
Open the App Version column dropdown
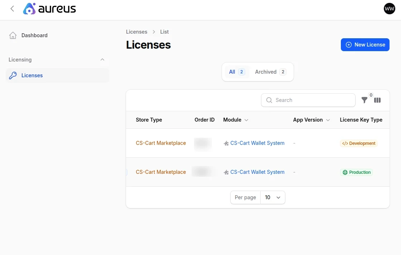point(328,120)
